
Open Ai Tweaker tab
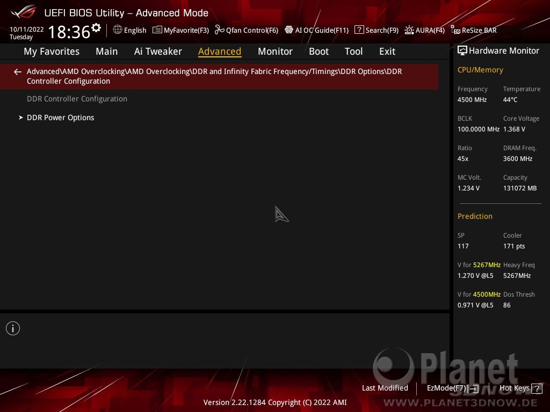[x=158, y=51]
